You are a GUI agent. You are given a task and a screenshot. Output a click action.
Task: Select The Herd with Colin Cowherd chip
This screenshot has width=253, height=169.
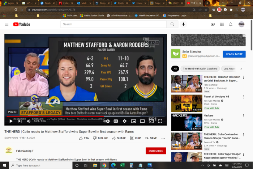[x=200, y=69]
